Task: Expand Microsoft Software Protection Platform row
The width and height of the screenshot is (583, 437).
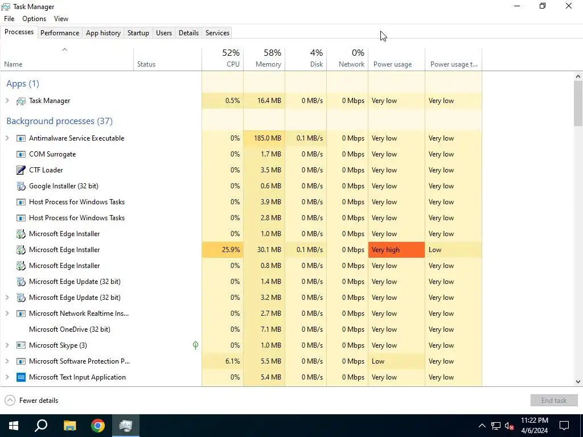Action: [x=7, y=361]
